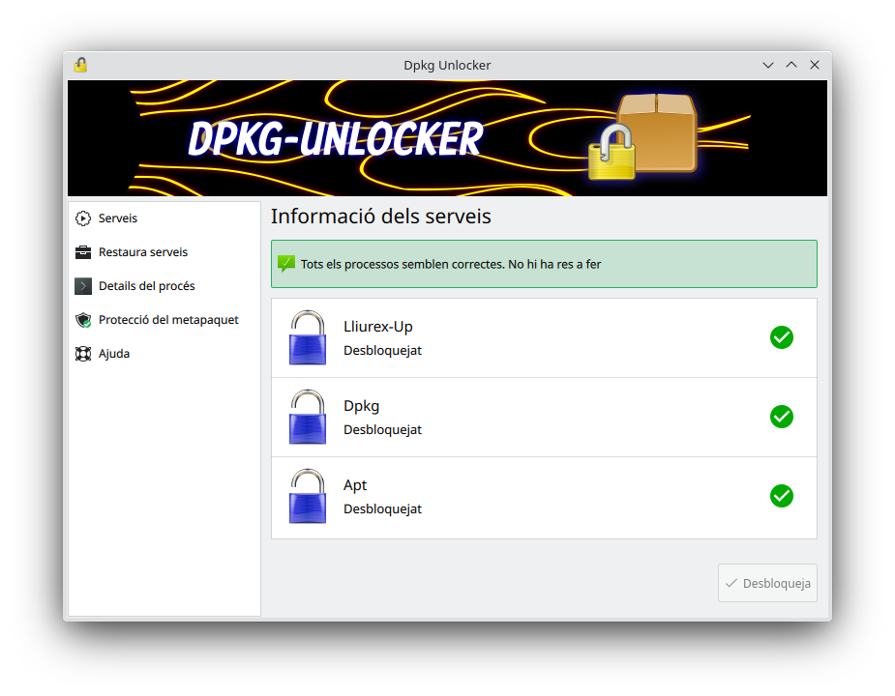Click the green checkmark in the Lliurex-Up row
This screenshot has width=895, height=696.
pyautogui.click(x=781, y=337)
